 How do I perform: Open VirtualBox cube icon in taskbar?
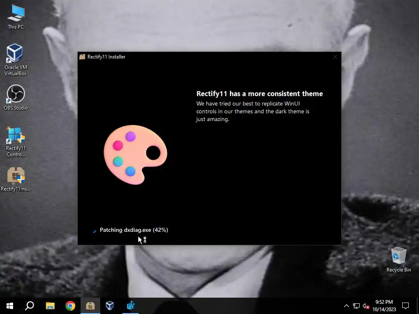[110, 306]
